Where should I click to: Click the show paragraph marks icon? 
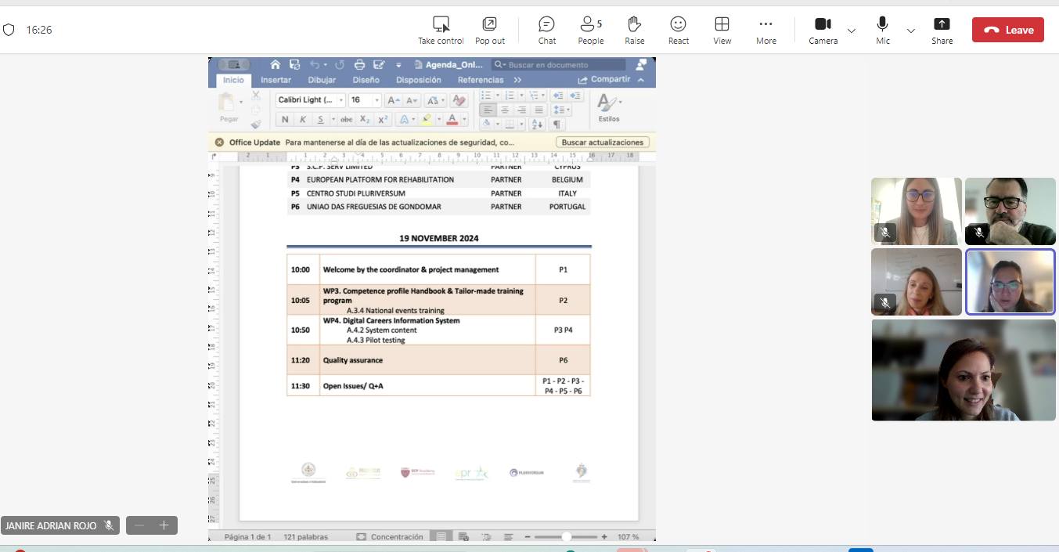tap(557, 124)
